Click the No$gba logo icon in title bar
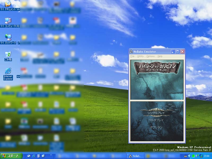212x159 pixels. click(x=131, y=51)
